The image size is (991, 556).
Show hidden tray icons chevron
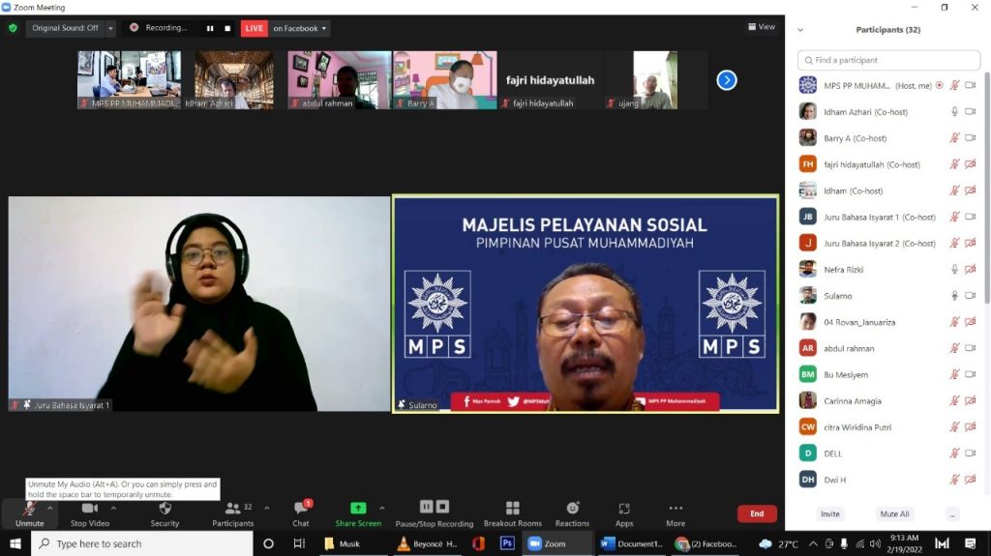(813, 543)
